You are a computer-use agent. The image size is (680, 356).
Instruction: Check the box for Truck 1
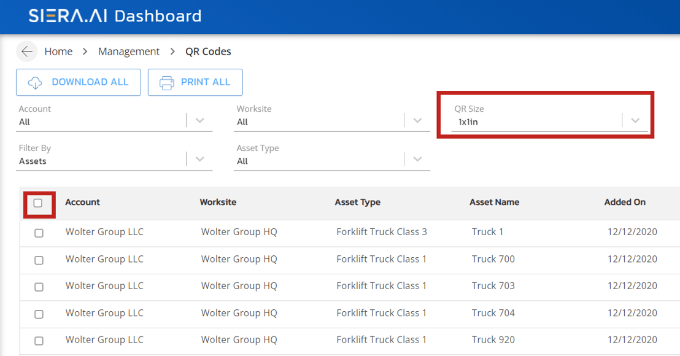click(x=39, y=233)
